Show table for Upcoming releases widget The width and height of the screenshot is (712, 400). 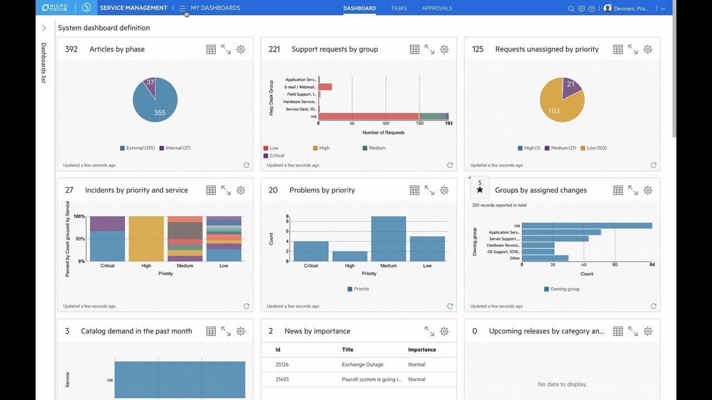(618, 331)
